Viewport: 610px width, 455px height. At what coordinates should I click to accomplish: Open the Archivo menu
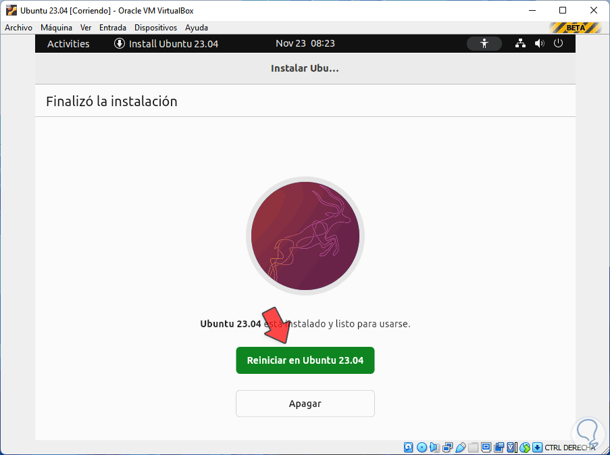[18, 28]
